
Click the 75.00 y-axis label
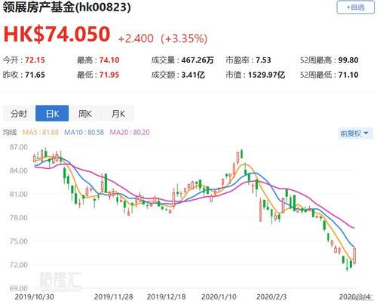click(19, 241)
